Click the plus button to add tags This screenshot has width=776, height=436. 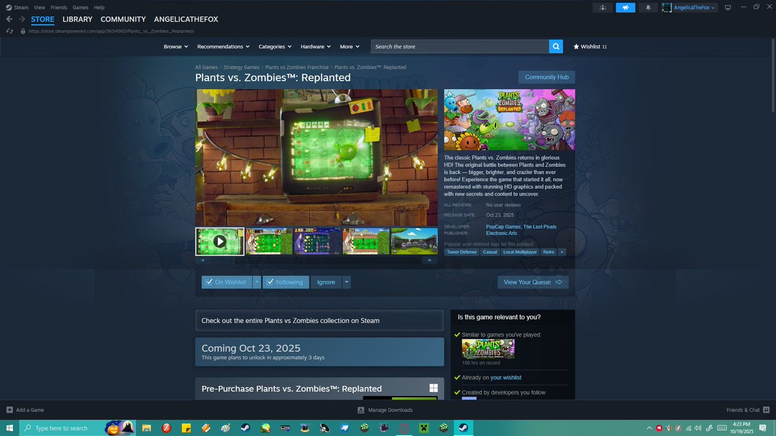pyautogui.click(x=562, y=252)
